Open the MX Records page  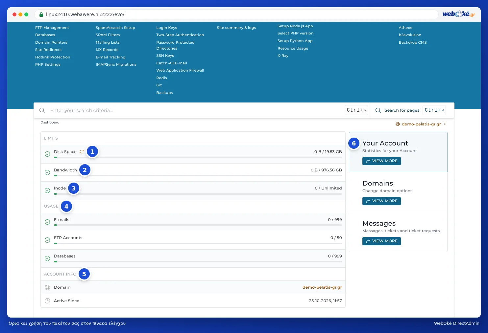tap(107, 50)
